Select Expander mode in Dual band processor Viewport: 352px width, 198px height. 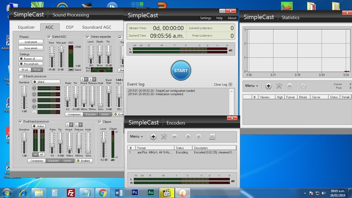point(54,161)
